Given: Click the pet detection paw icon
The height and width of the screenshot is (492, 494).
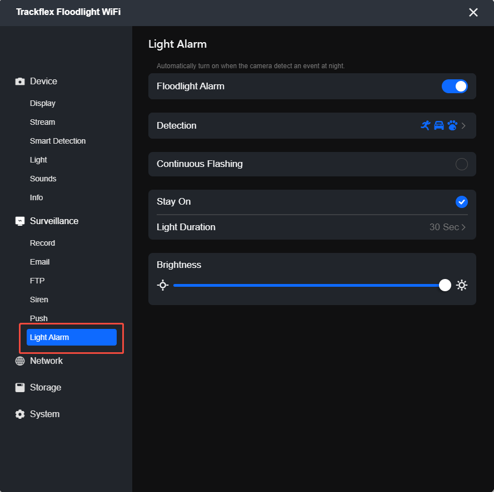Looking at the screenshot, I should [x=452, y=125].
